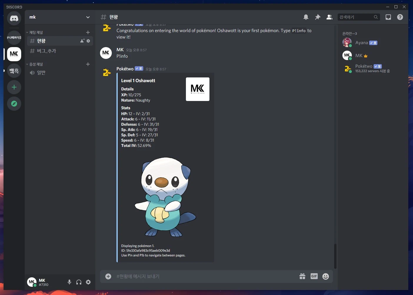The height and width of the screenshot is (295, 413).
Task: Open the 버그_추가 text channel
Action: (x=60, y=51)
